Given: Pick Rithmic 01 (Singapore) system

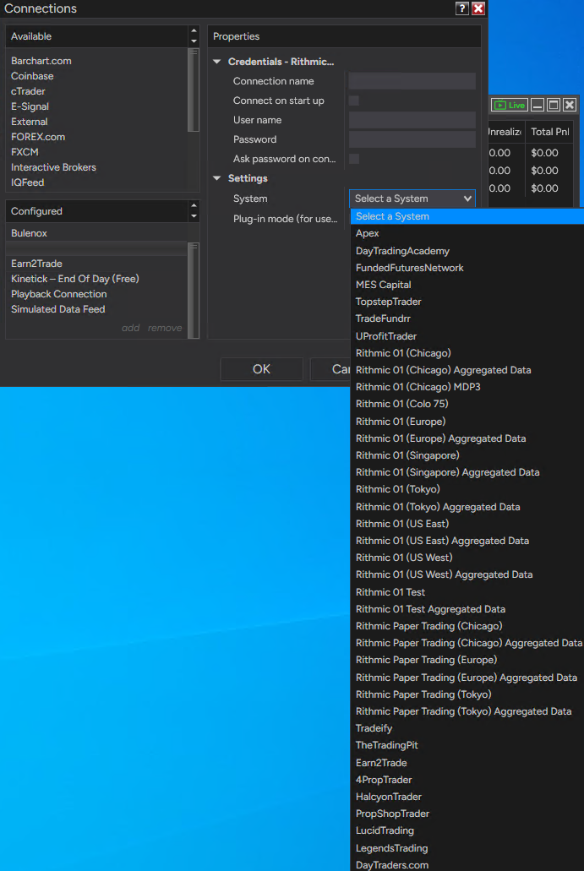Looking at the screenshot, I should [408, 455].
